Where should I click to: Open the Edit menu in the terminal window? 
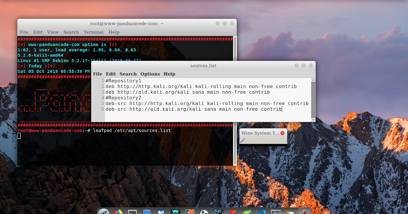click(x=38, y=32)
